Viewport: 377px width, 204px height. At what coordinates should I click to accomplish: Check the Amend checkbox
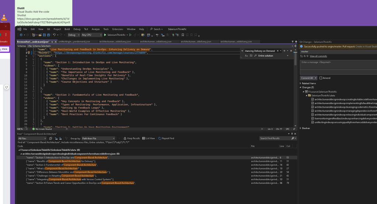click(321, 78)
